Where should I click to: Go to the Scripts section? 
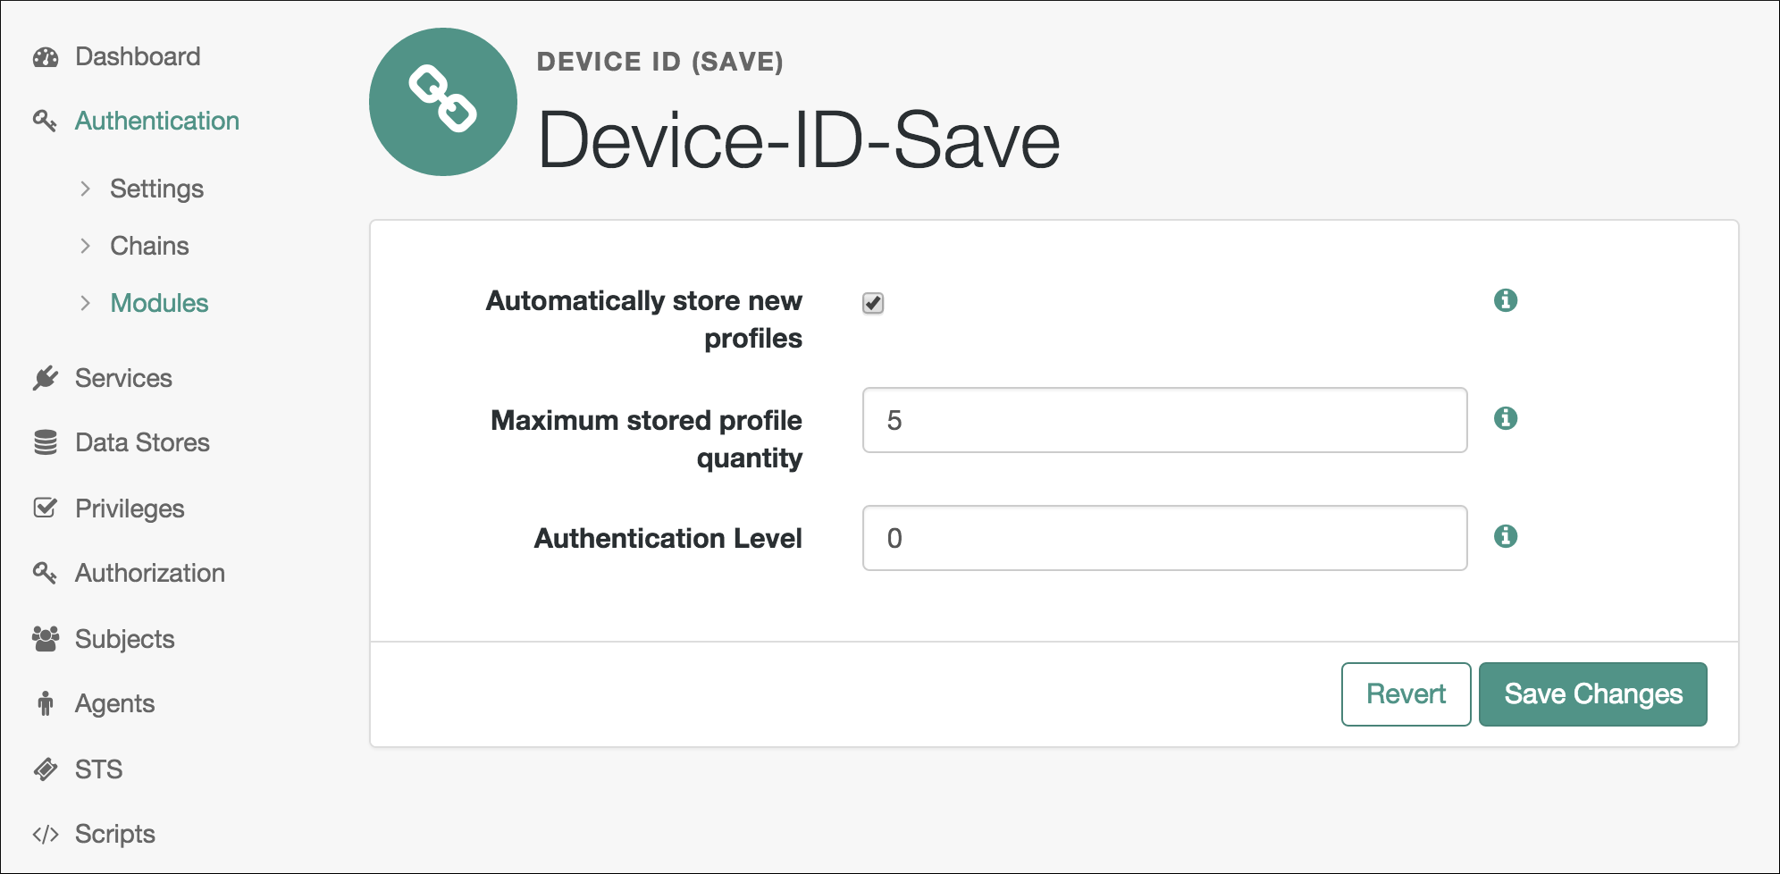pos(115,834)
